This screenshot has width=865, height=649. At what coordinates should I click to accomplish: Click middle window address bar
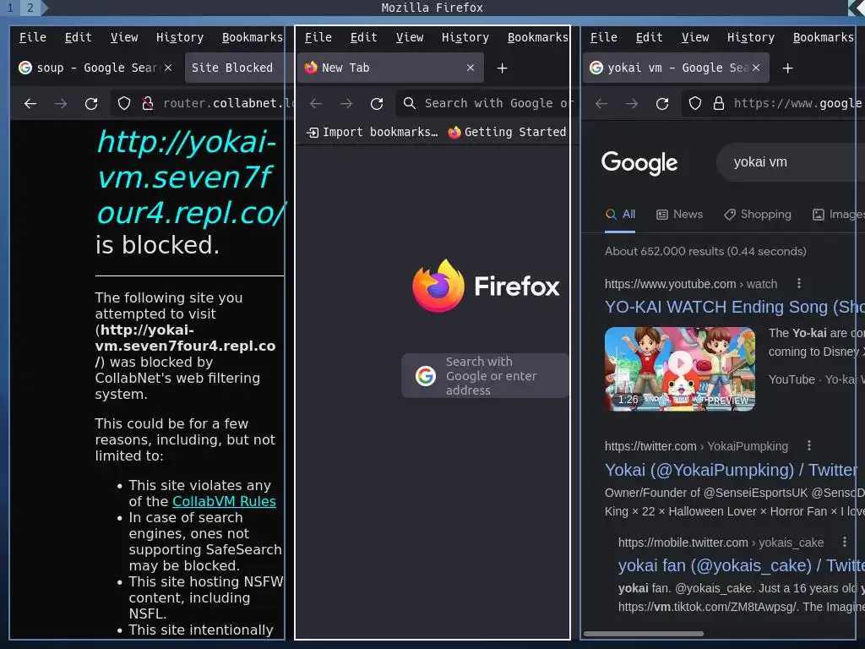pyautogui.click(x=482, y=103)
